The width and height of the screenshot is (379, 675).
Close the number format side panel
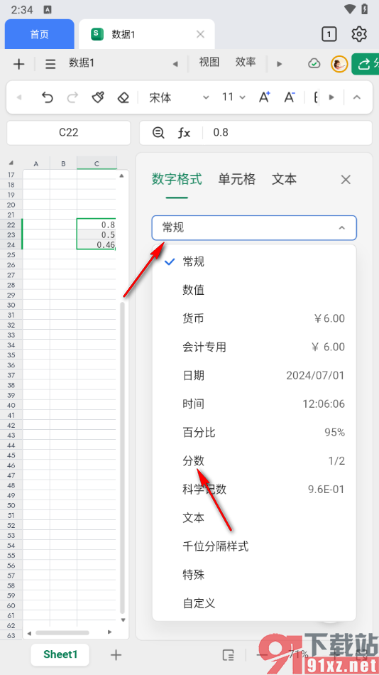(346, 180)
